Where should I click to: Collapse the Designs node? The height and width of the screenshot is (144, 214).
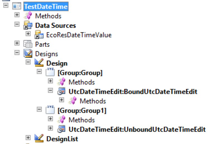pyautogui.click(x=17, y=53)
